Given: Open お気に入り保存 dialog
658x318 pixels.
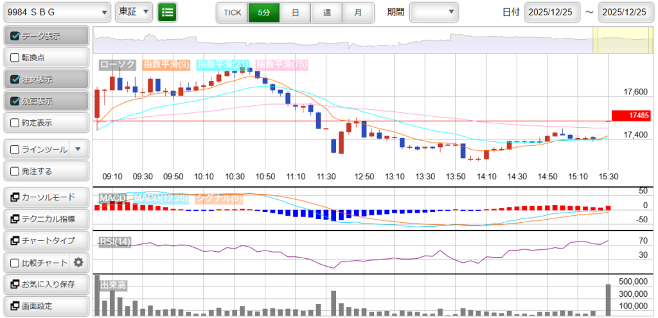Looking at the screenshot, I should 46,284.
